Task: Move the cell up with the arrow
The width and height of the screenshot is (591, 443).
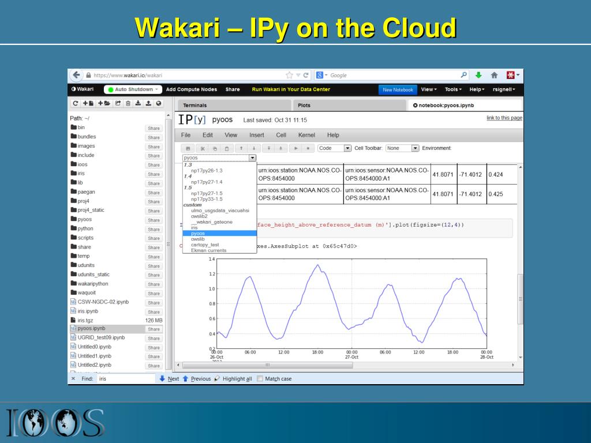Action: pyautogui.click(x=241, y=148)
